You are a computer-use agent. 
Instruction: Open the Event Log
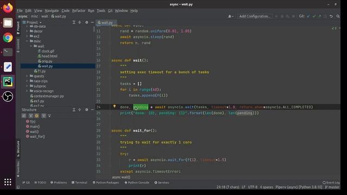331,183
